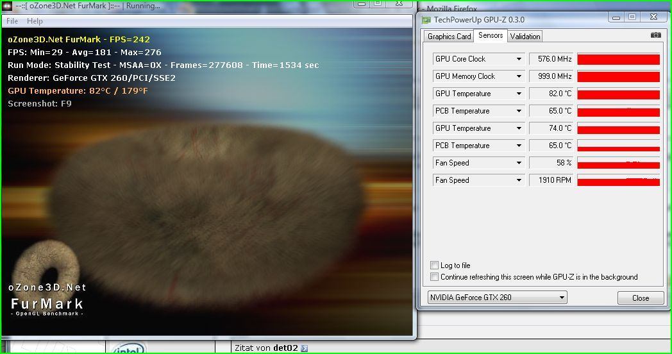The width and height of the screenshot is (672, 354).
Task: Click the 58 % fan speed value
Action: 551,163
